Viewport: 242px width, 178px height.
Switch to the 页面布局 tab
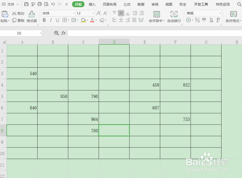[x=110, y=4]
